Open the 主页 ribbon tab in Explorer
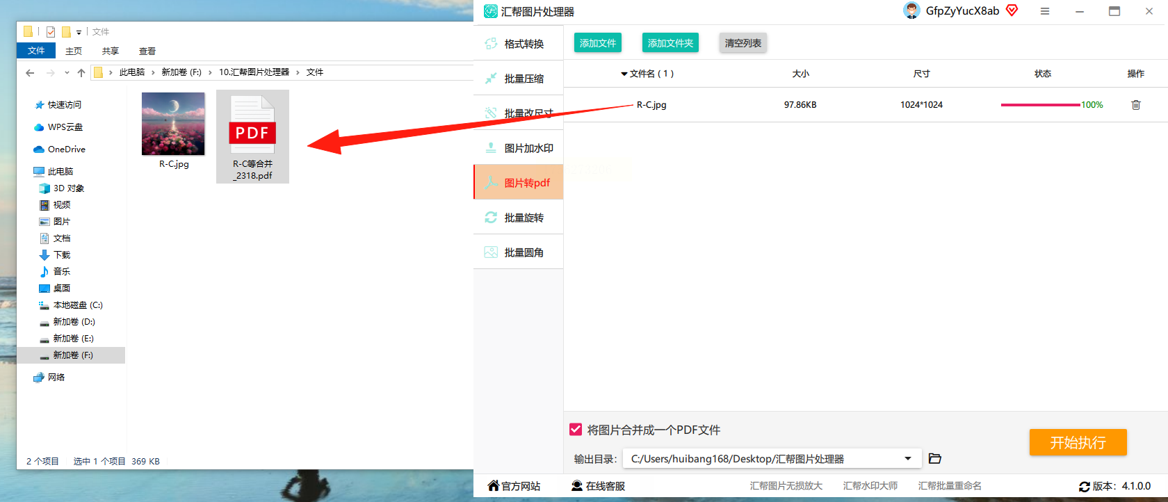 pyautogui.click(x=74, y=51)
